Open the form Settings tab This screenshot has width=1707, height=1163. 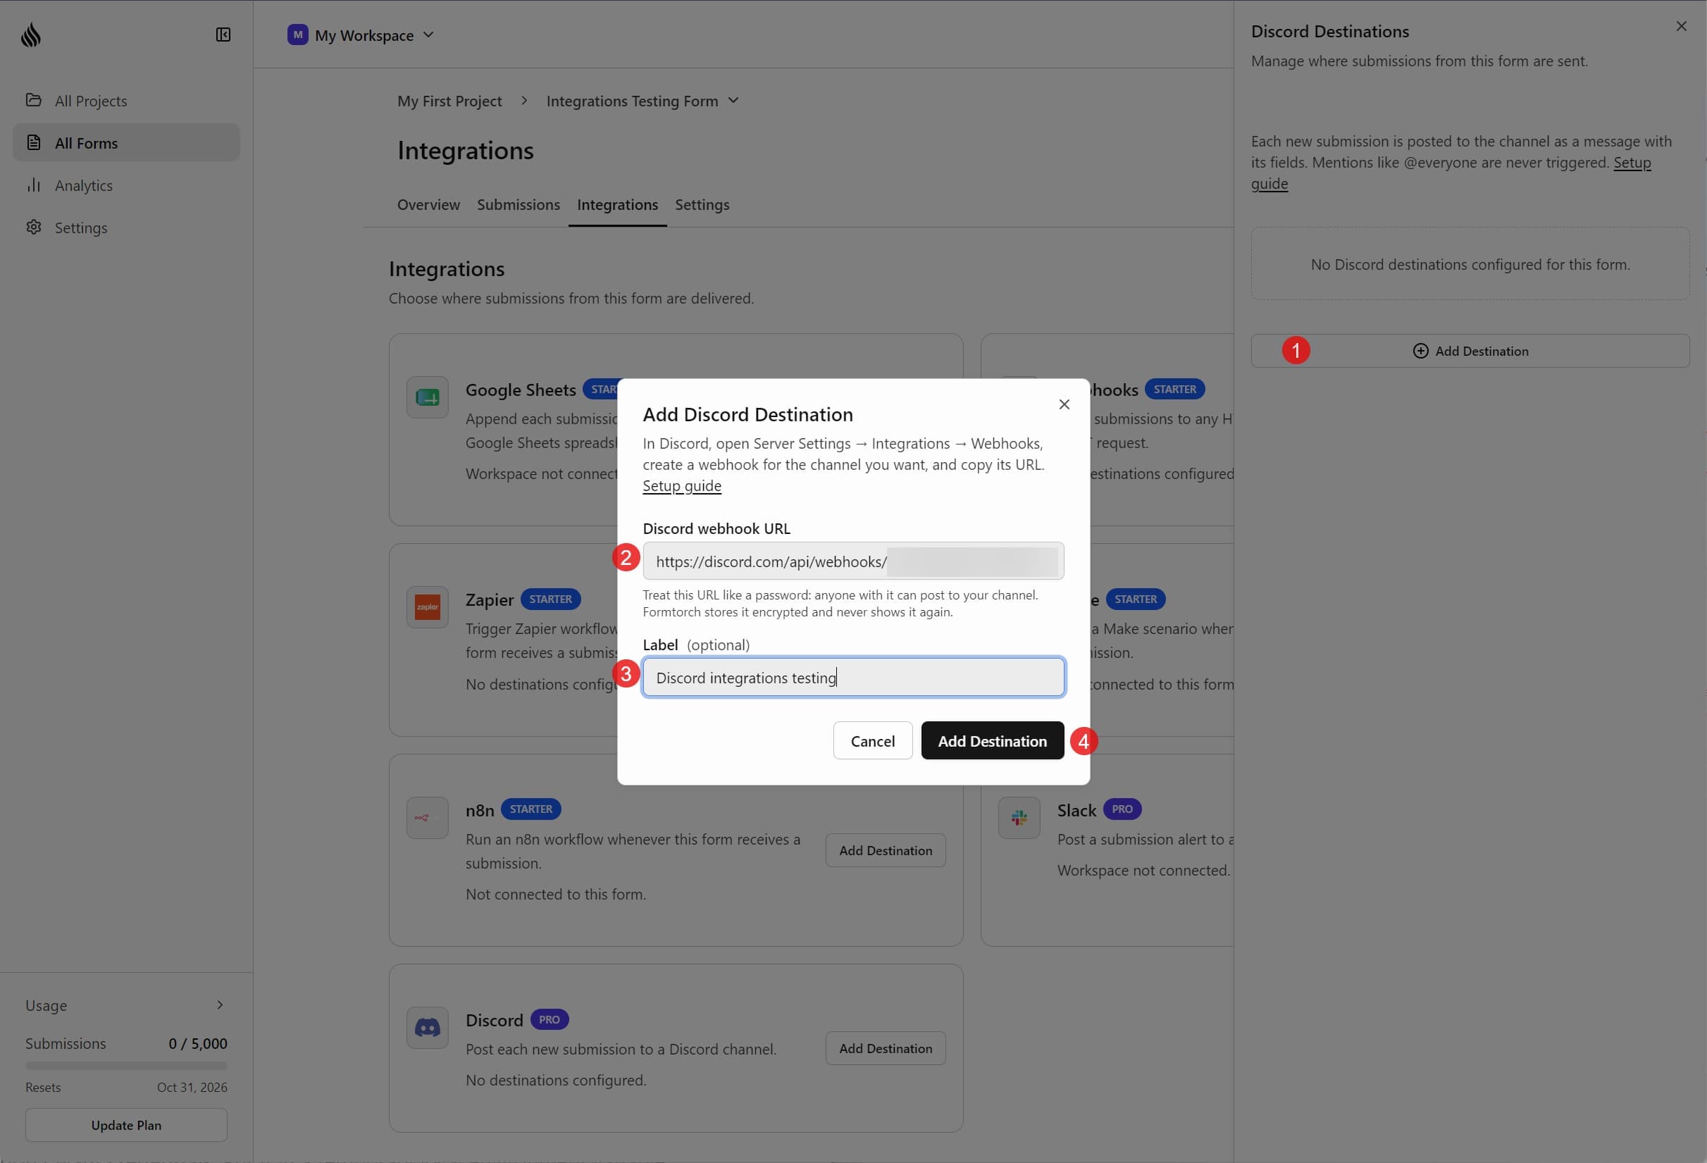click(702, 204)
